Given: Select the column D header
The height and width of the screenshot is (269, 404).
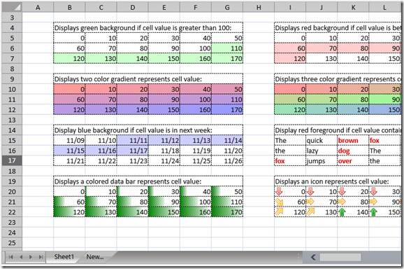Looking at the screenshot, I should coord(132,8).
